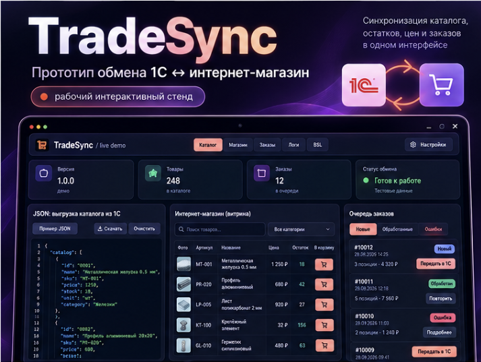Viewport: 481px width, 362px height.
Task: Switch to the Магазин tab
Action: pos(237,145)
